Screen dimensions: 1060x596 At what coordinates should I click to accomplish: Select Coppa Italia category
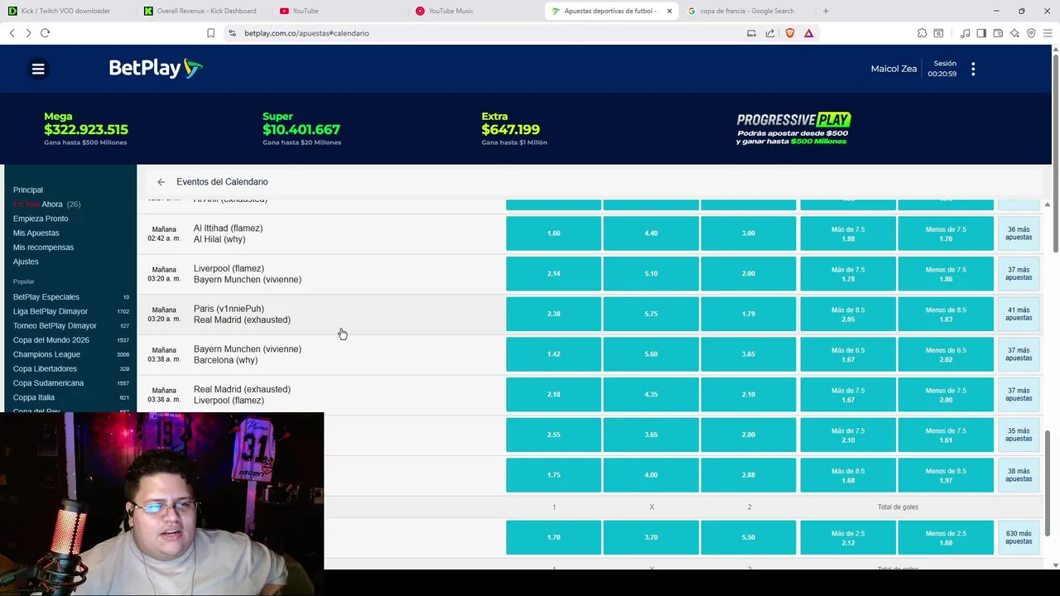(70, 397)
